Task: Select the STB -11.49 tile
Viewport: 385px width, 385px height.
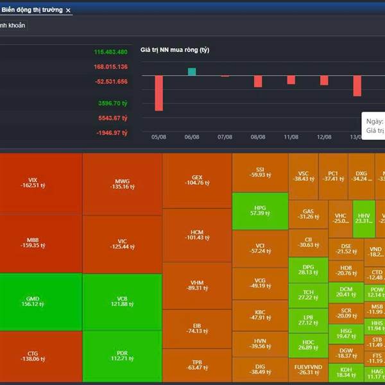Action: pos(375,343)
